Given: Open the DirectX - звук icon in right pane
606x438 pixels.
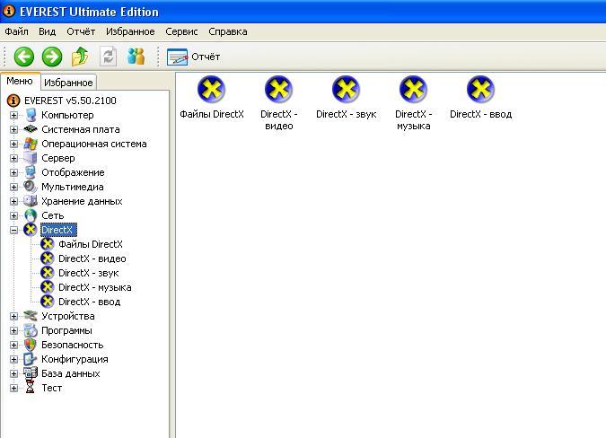Looking at the screenshot, I should click(x=347, y=90).
